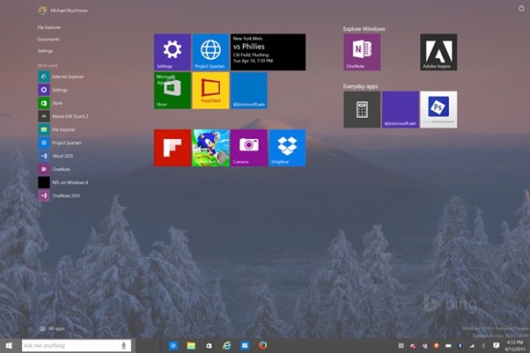Open the Adobe Inspire tile
Viewport: 530px width, 353px height.
(x=438, y=51)
